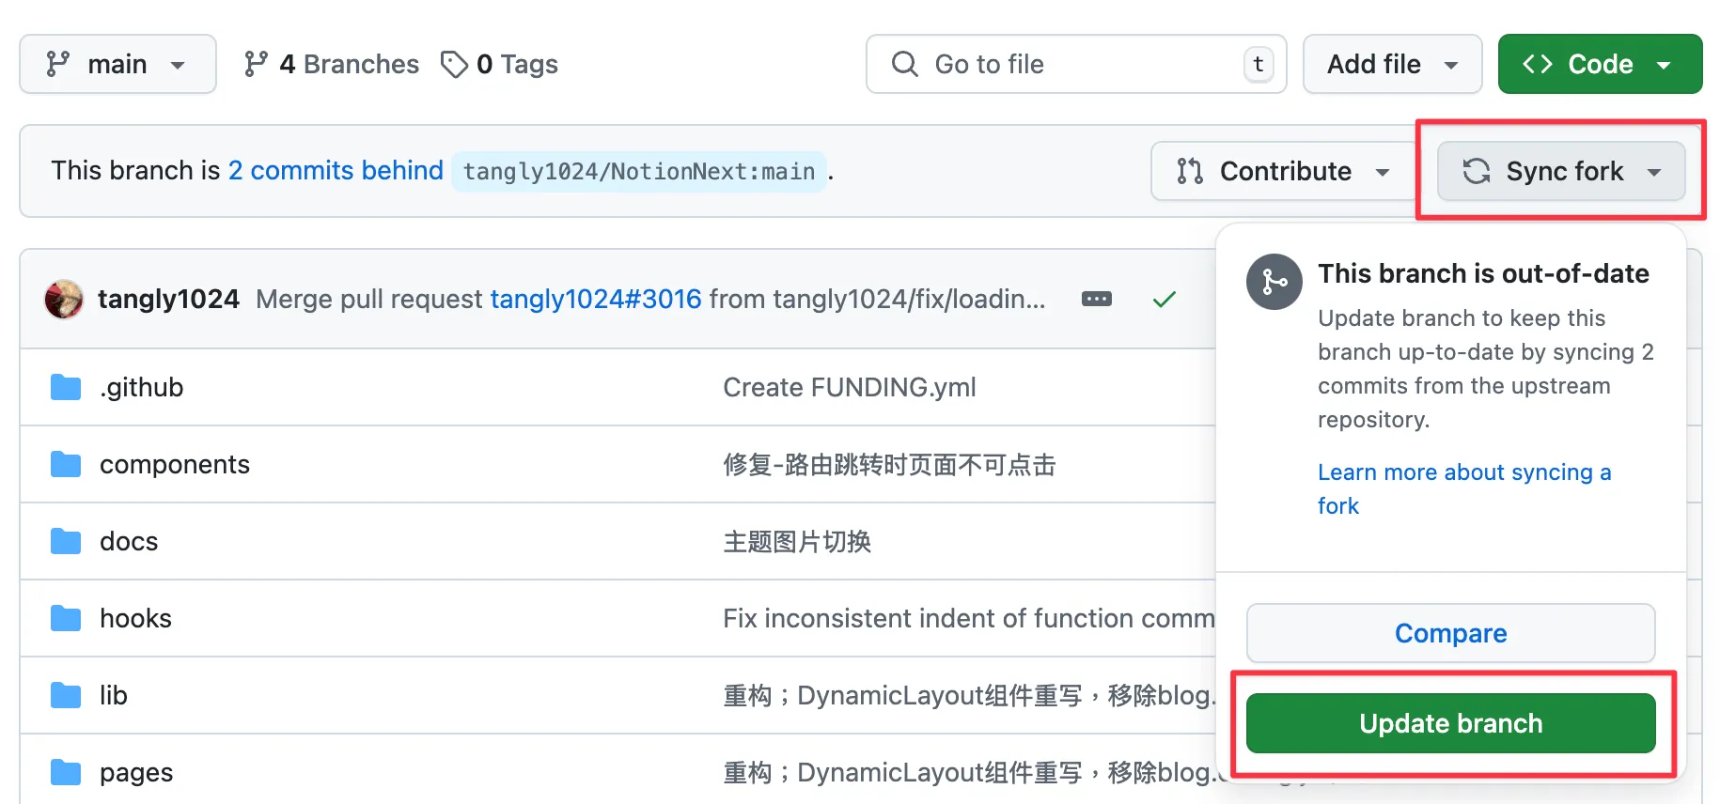Open the 2 commits behind link
This screenshot has height=804, width=1720.
pos(336,170)
